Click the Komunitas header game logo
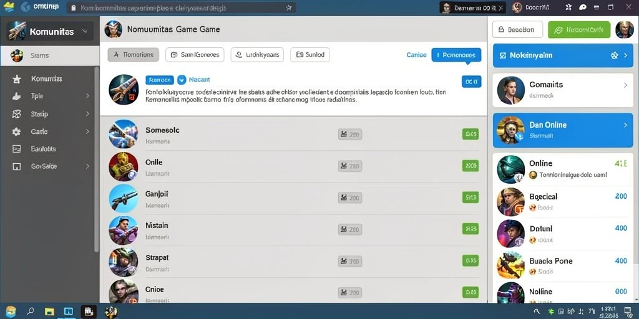 pyautogui.click(x=17, y=31)
